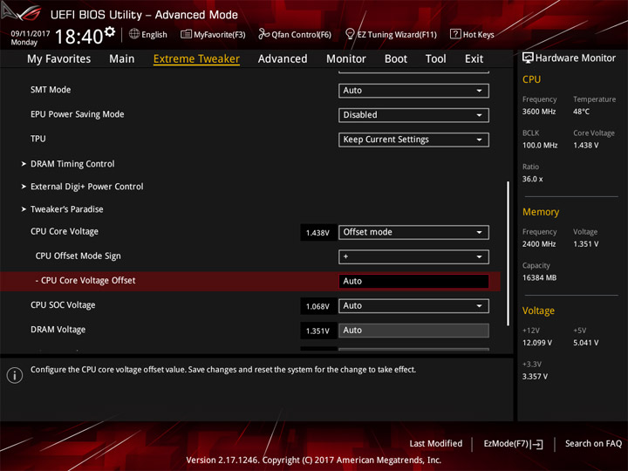Click the English language button
The image size is (628, 471).
pos(148,34)
